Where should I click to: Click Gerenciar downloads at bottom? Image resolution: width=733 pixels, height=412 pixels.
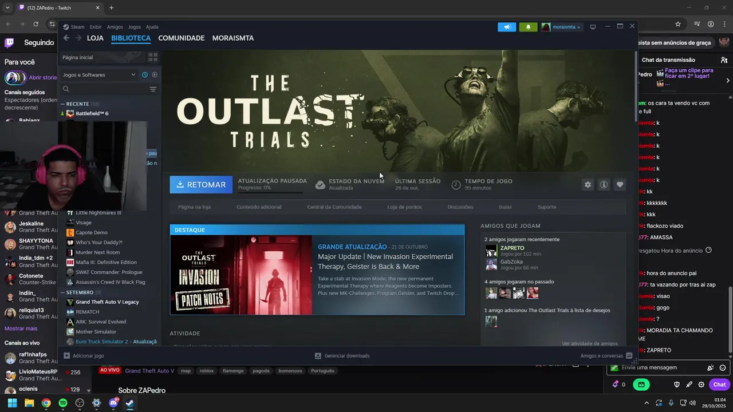point(342,356)
